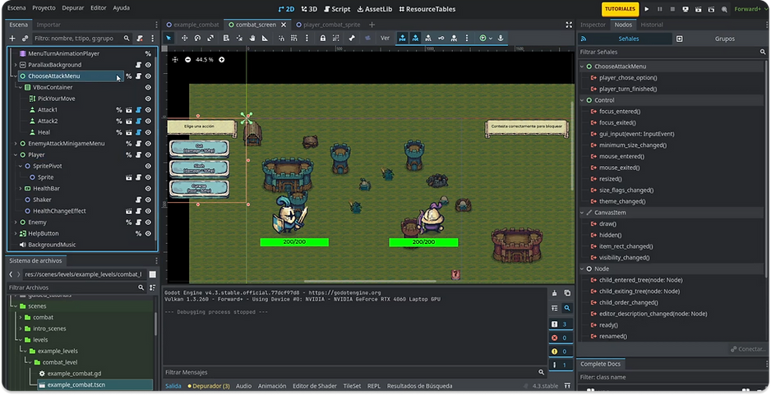Hide the VBoxContainer node
Screen dimensions: 771x395
[x=148, y=87]
